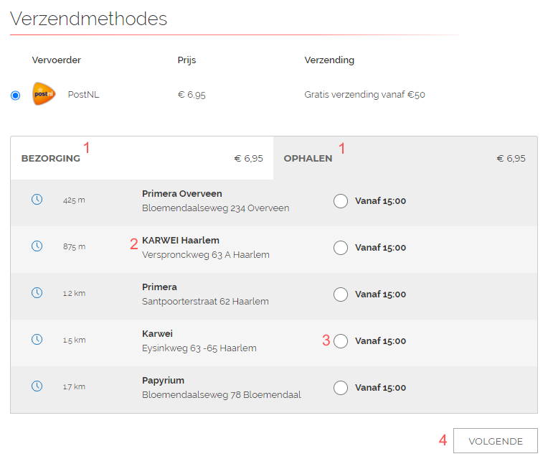
Task: Select the PostNL carrier radio button
Action: 15,96
